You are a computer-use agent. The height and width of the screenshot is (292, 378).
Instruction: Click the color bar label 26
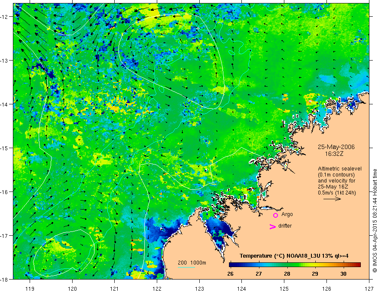(x=230, y=274)
